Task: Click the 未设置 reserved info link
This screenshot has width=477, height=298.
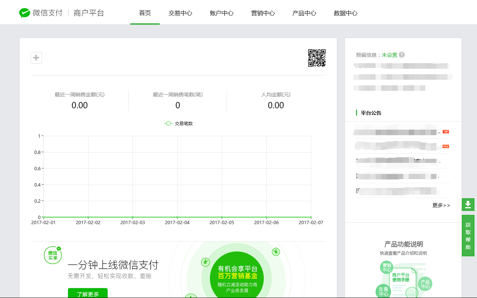Action: click(x=389, y=55)
